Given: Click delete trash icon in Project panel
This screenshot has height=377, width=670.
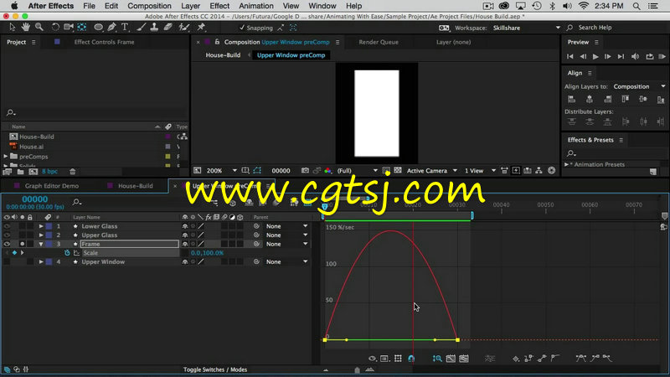Looking at the screenshot, I should (73, 172).
